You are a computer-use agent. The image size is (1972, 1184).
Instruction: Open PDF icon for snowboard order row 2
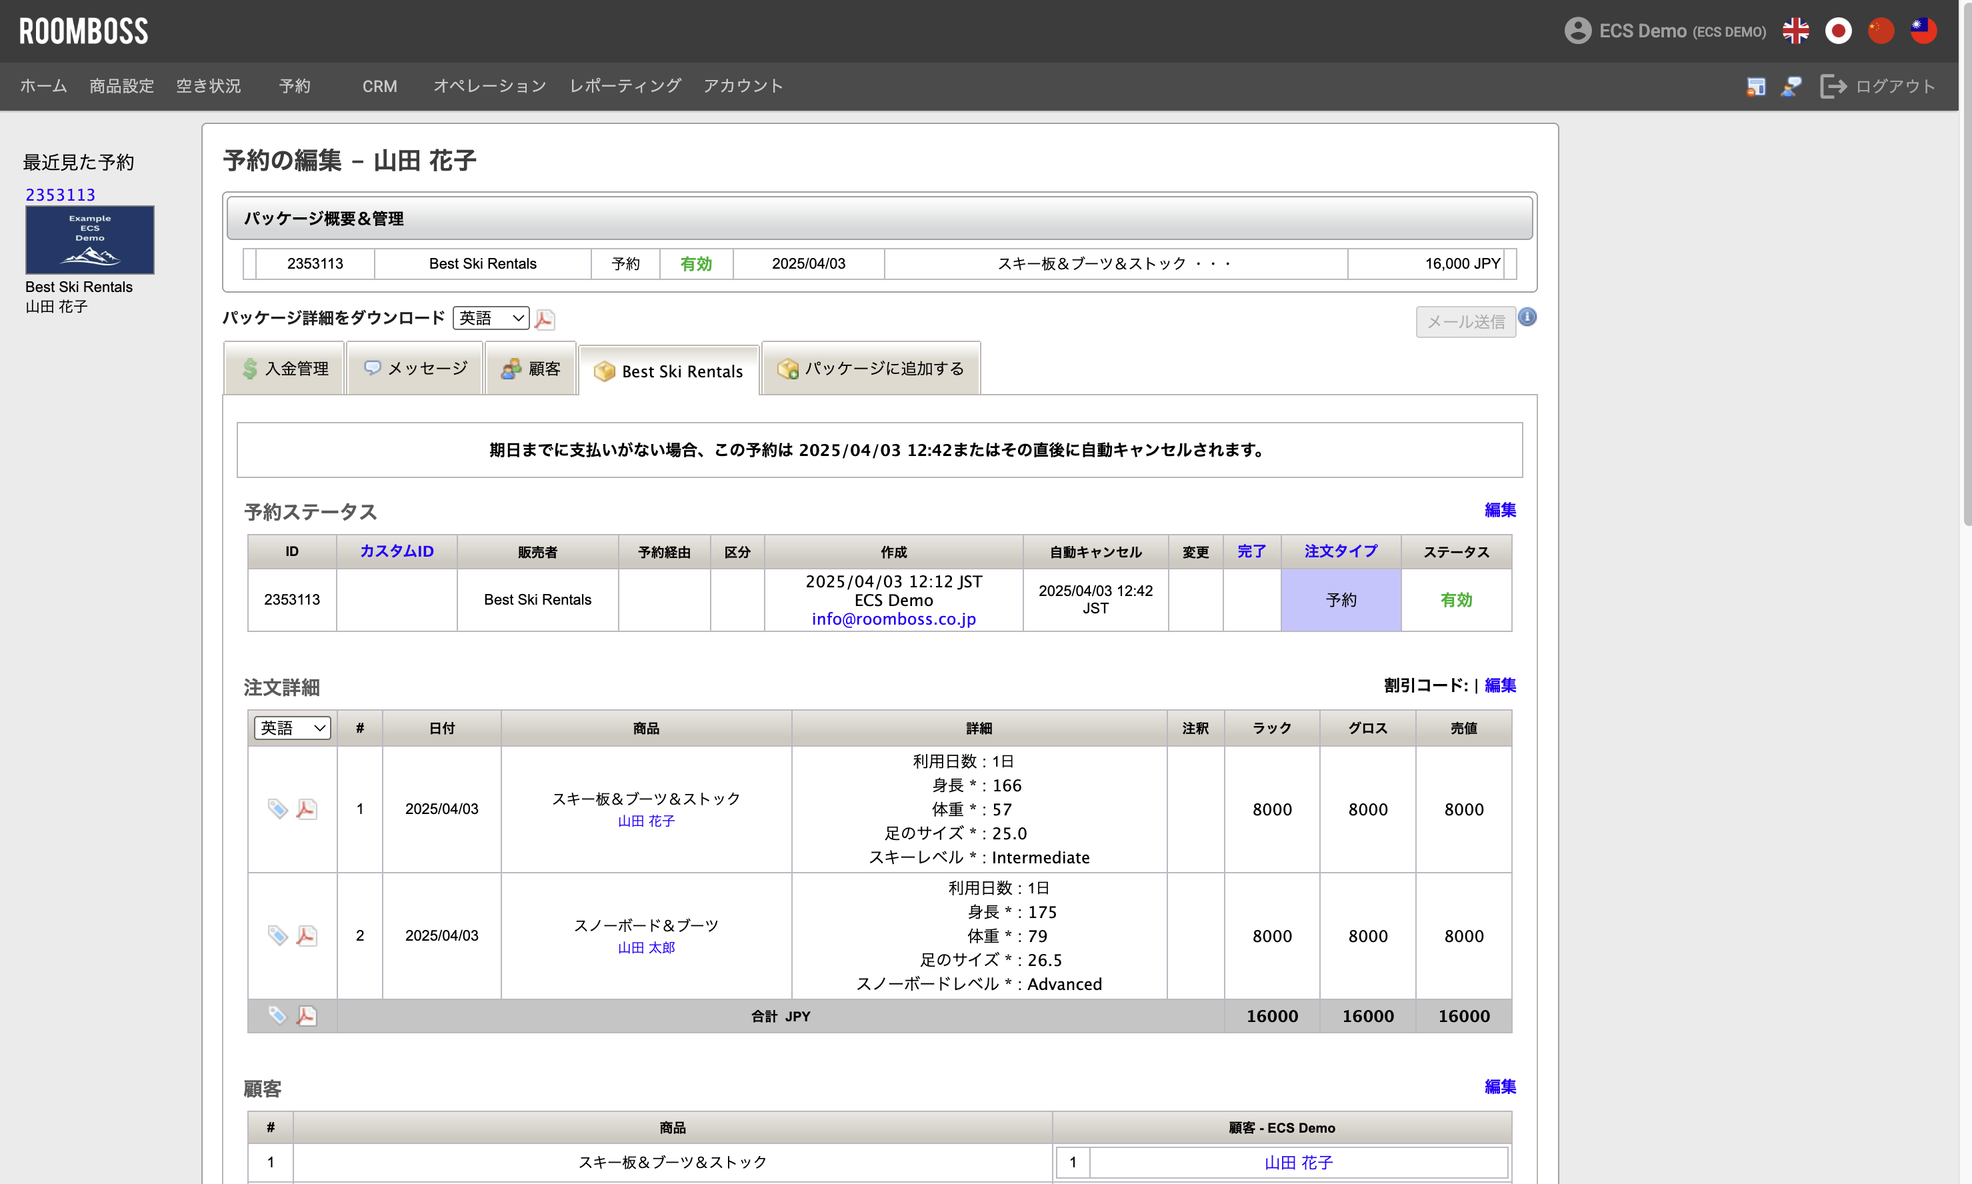point(306,936)
